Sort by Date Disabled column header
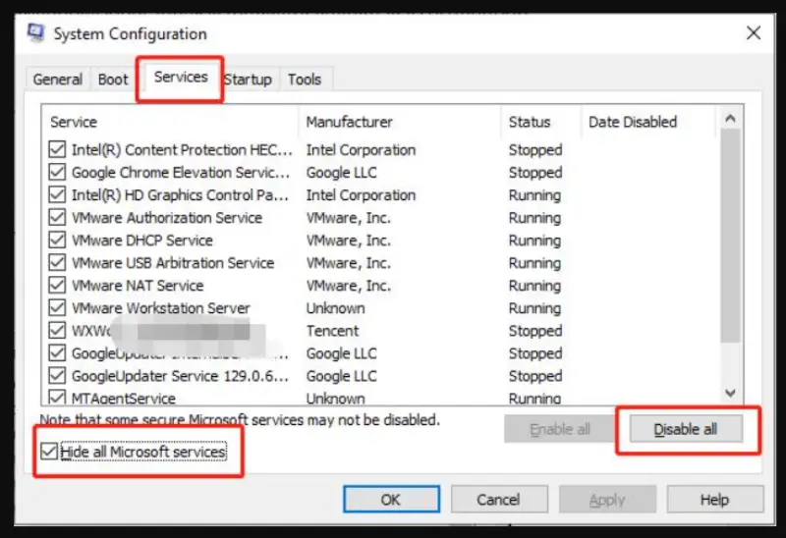The image size is (786, 538). (x=648, y=122)
